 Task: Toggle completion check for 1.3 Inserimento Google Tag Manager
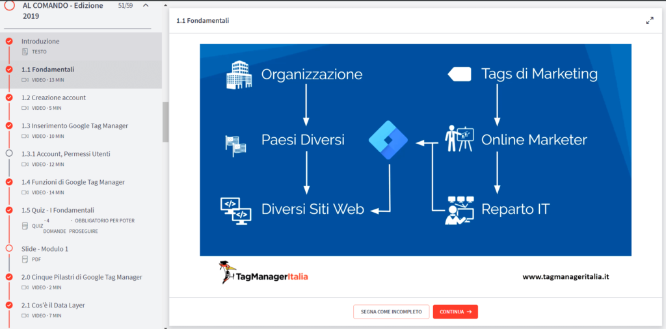(x=9, y=125)
